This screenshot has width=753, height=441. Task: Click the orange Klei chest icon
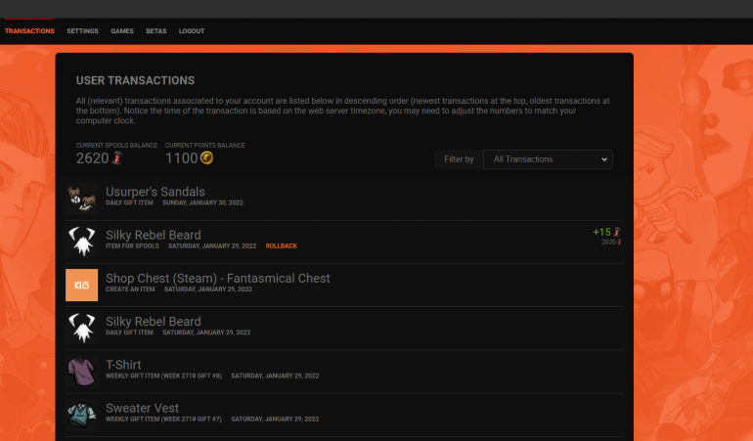[x=81, y=285]
